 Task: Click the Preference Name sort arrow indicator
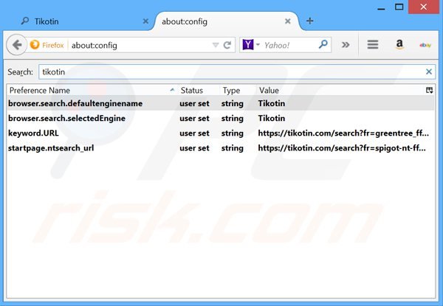pyautogui.click(x=172, y=90)
